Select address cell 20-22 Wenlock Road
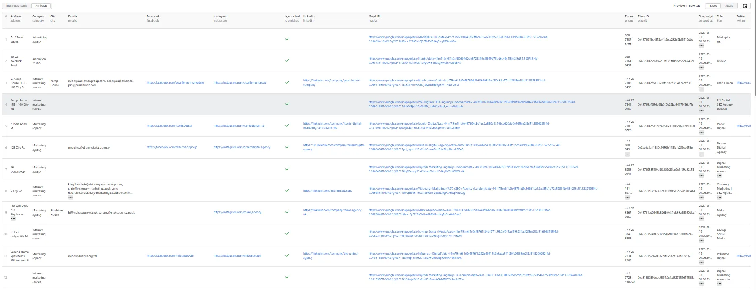Image resolution: width=756 pixels, height=290 pixels. (x=16, y=61)
